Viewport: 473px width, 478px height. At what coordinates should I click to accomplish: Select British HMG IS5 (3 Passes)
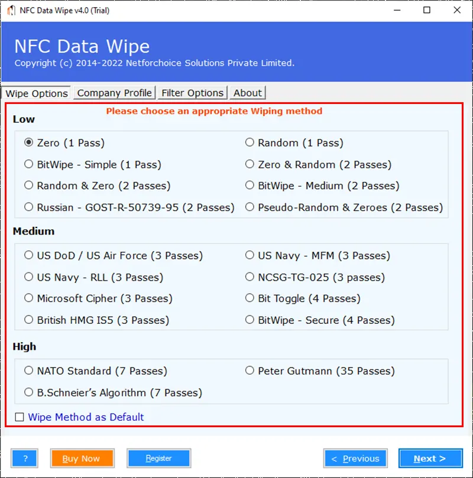28,319
